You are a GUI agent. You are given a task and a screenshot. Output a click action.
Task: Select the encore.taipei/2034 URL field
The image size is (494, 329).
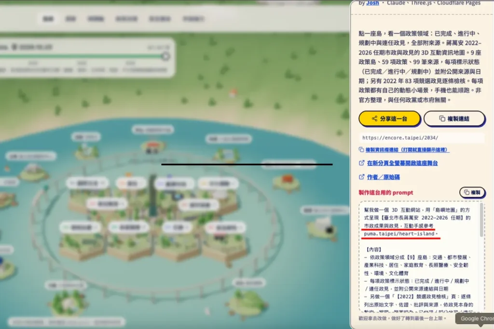click(421, 138)
